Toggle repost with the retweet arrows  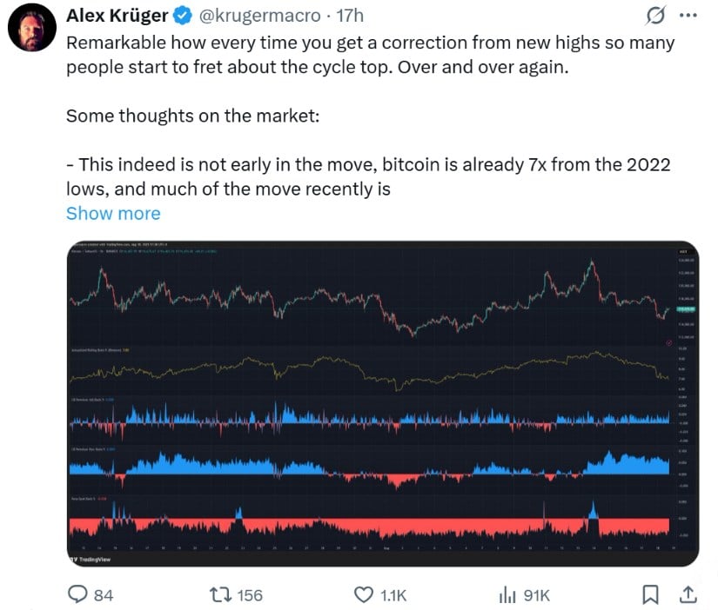220,595
